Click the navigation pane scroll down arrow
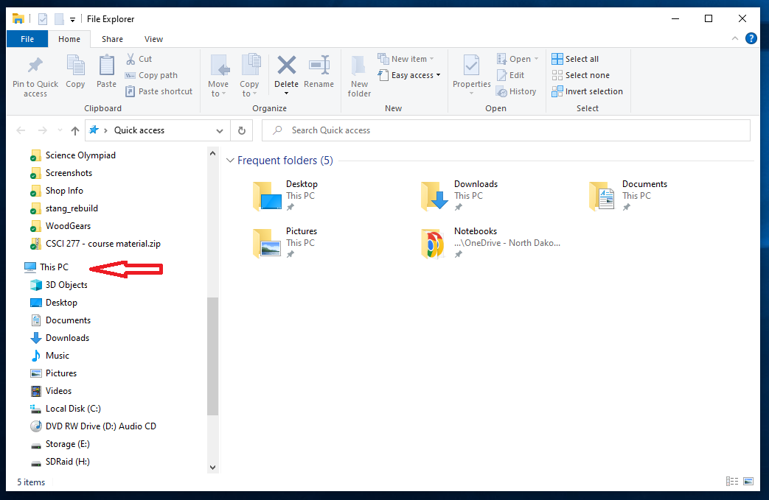Image resolution: width=769 pixels, height=500 pixels. point(213,467)
